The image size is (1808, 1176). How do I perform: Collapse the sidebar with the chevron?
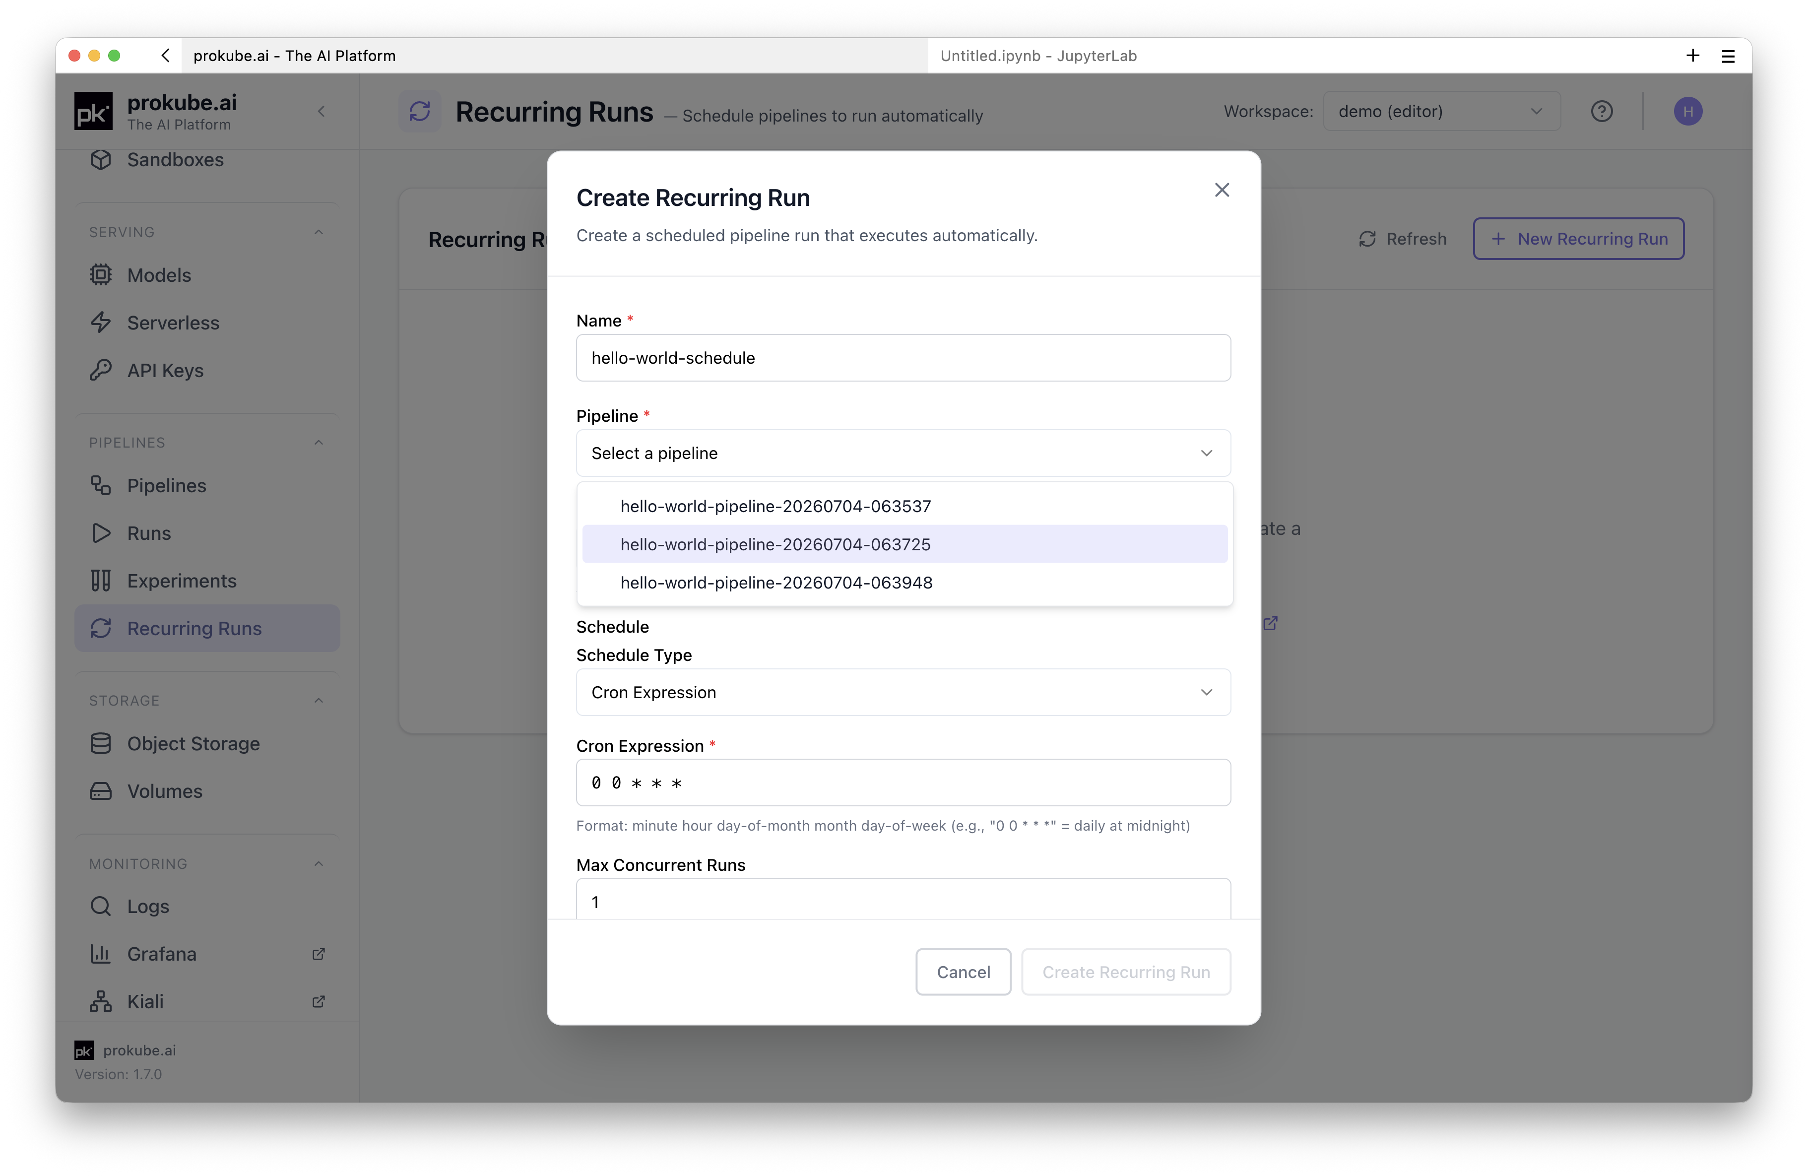point(322,112)
